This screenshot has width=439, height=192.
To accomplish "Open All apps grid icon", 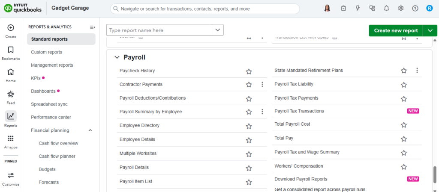I will click(x=11, y=139).
